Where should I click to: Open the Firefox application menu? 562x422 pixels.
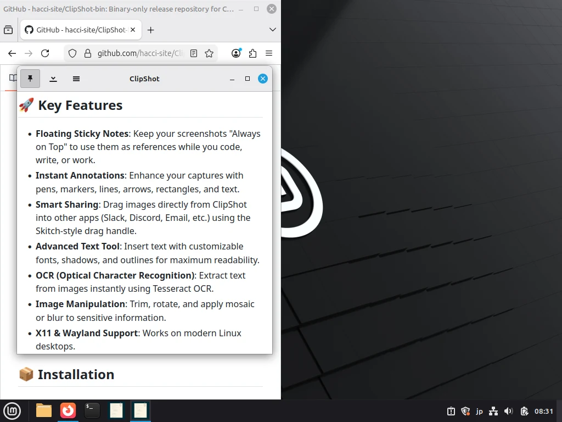pos(269,53)
